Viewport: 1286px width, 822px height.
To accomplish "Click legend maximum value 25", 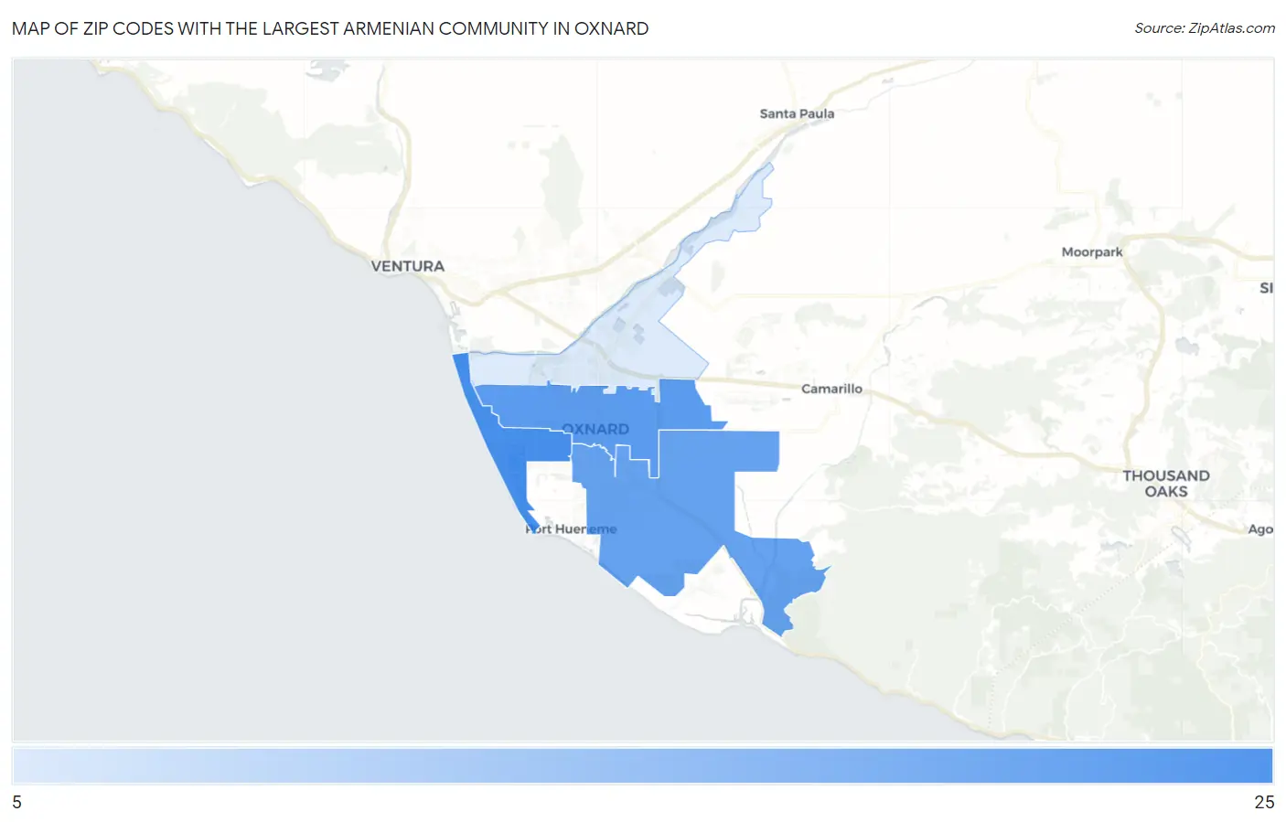I will 1264,802.
